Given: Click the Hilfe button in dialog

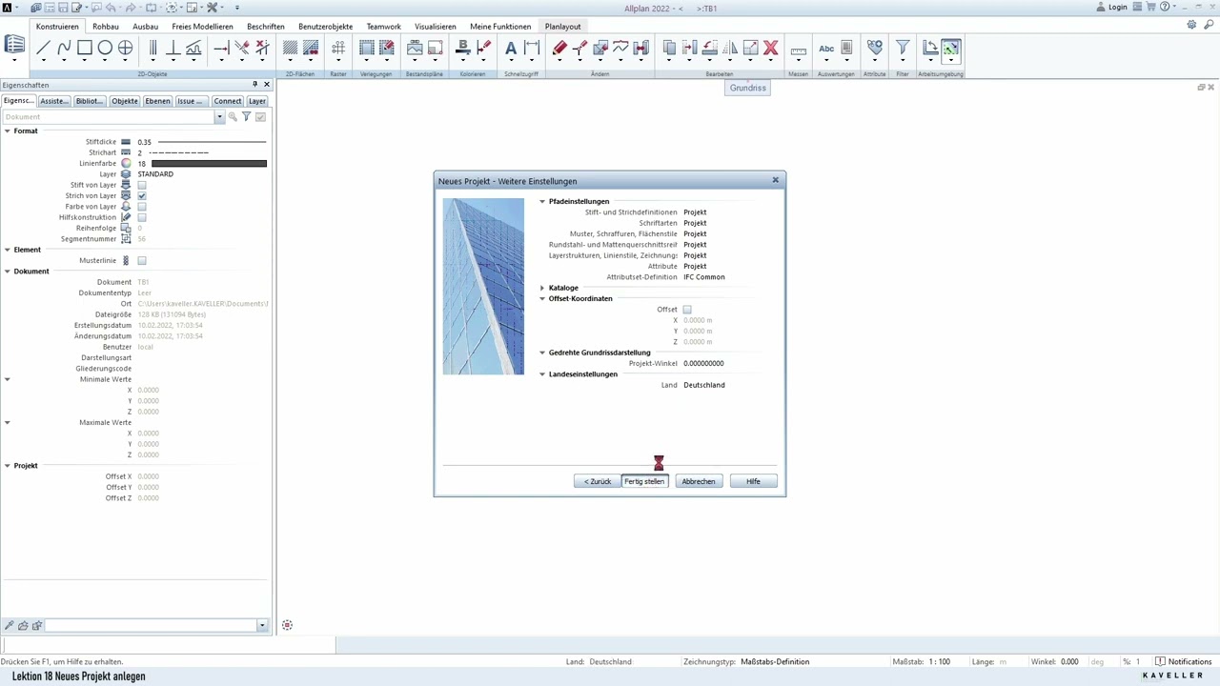Looking at the screenshot, I should tap(753, 481).
